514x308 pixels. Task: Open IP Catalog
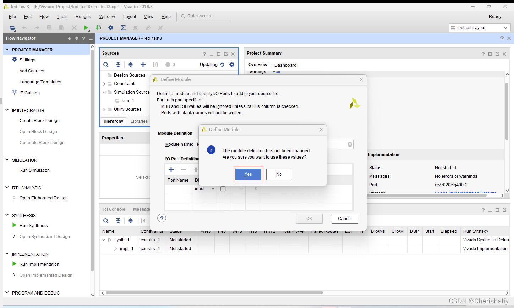click(29, 93)
